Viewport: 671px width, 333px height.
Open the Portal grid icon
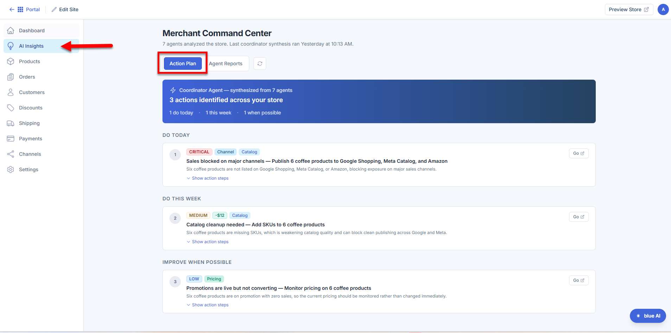(20, 9)
